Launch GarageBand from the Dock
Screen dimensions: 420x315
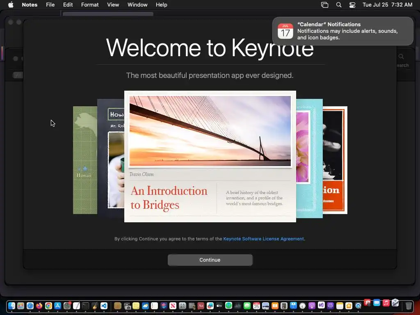pyautogui.click(x=95, y=306)
